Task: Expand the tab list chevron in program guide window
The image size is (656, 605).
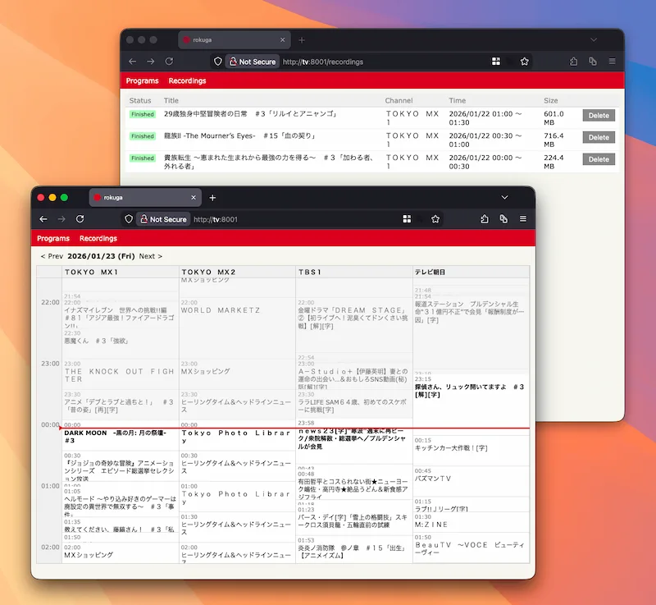Action: [504, 197]
